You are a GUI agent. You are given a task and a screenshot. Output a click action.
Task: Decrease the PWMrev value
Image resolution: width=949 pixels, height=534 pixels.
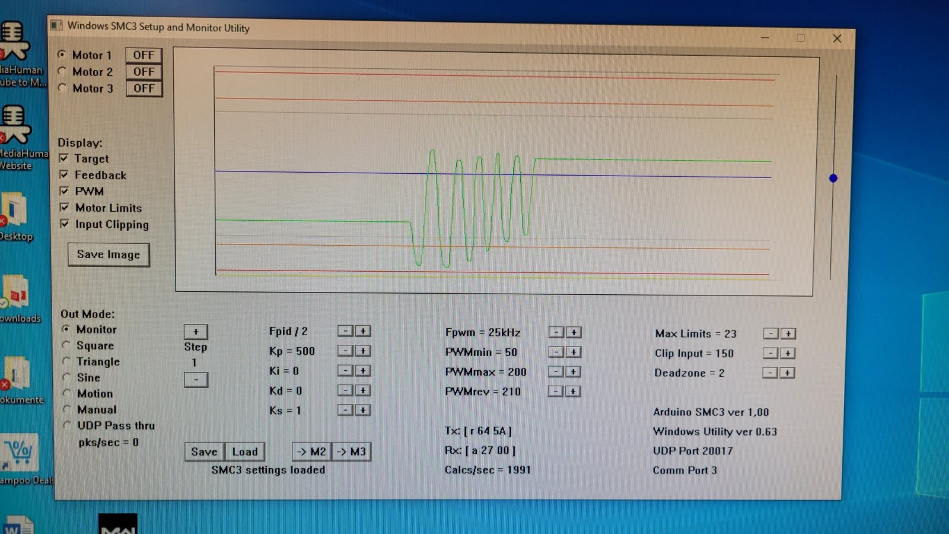point(556,391)
